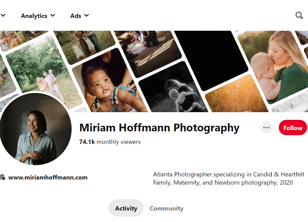The width and height of the screenshot is (308, 222).
Task: Switch to the Community tab
Action: [166, 208]
